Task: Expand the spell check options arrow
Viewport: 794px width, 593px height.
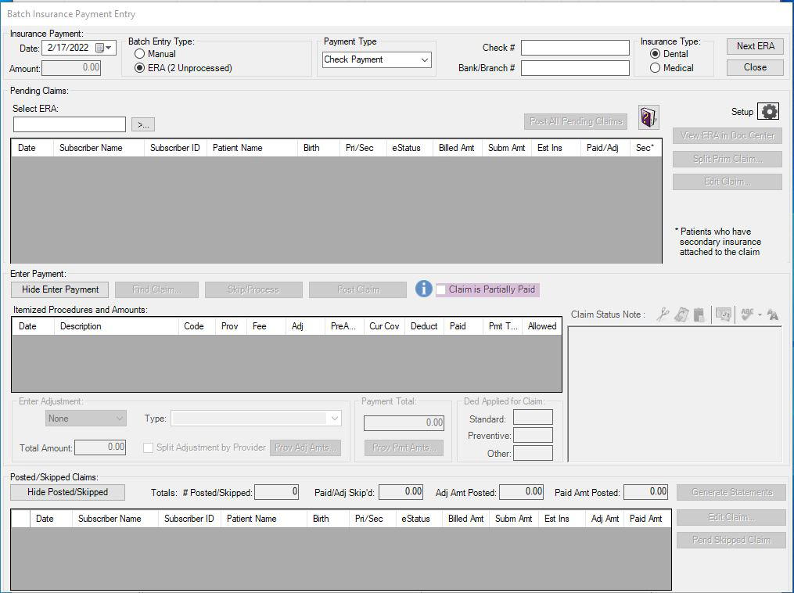Action: (x=759, y=315)
